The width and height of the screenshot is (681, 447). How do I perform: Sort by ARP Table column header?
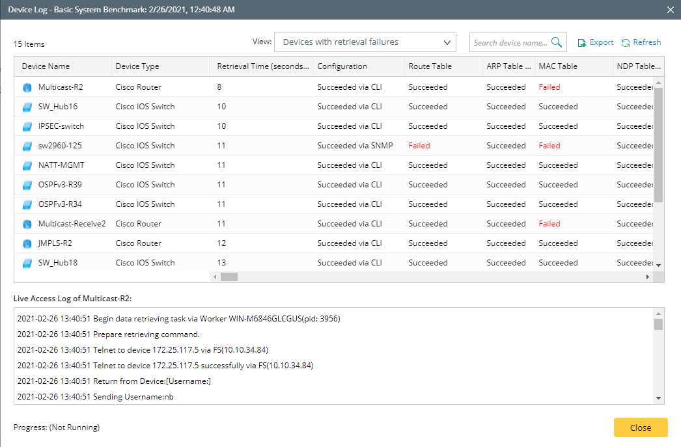(508, 66)
